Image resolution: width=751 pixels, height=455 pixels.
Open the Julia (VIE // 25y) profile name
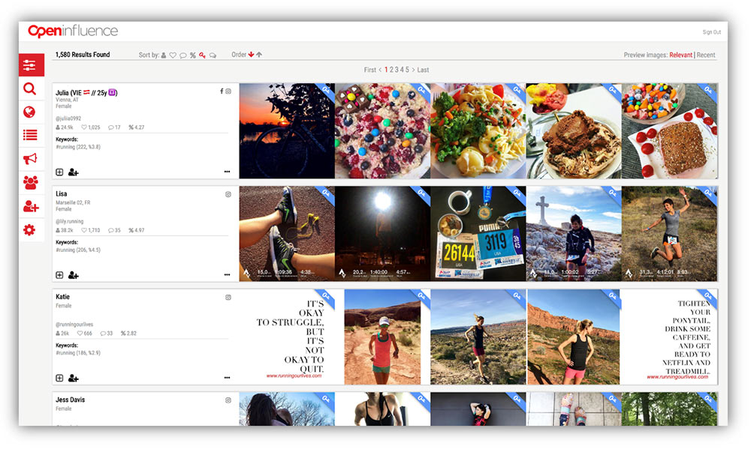pyautogui.click(x=86, y=93)
